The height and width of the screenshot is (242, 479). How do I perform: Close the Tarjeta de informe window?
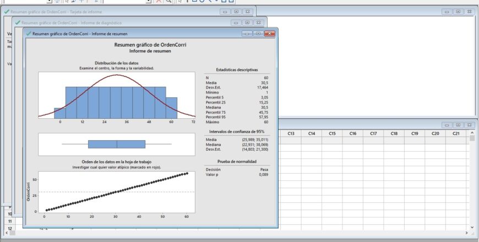[x=247, y=12]
